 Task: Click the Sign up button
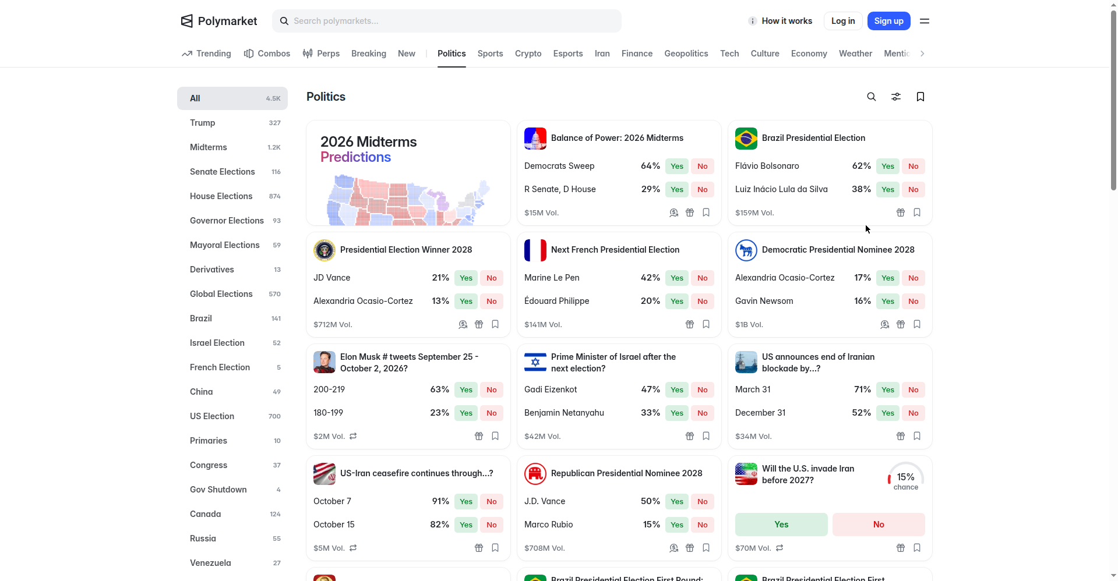pos(888,21)
